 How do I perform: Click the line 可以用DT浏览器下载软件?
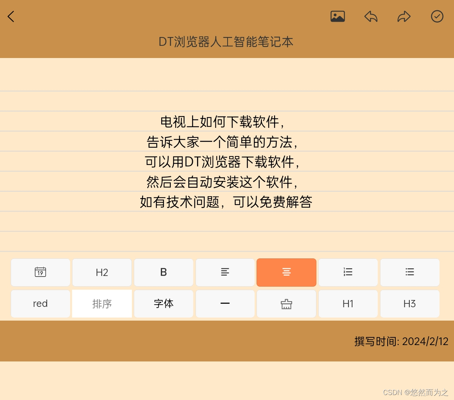[x=222, y=162]
